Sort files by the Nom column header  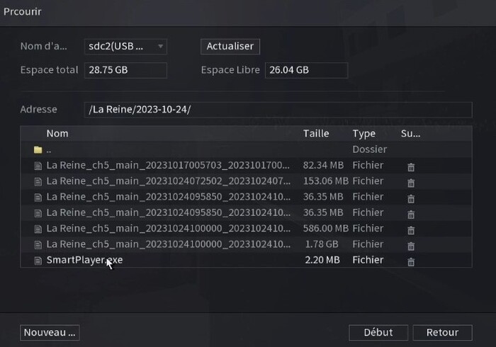point(57,133)
